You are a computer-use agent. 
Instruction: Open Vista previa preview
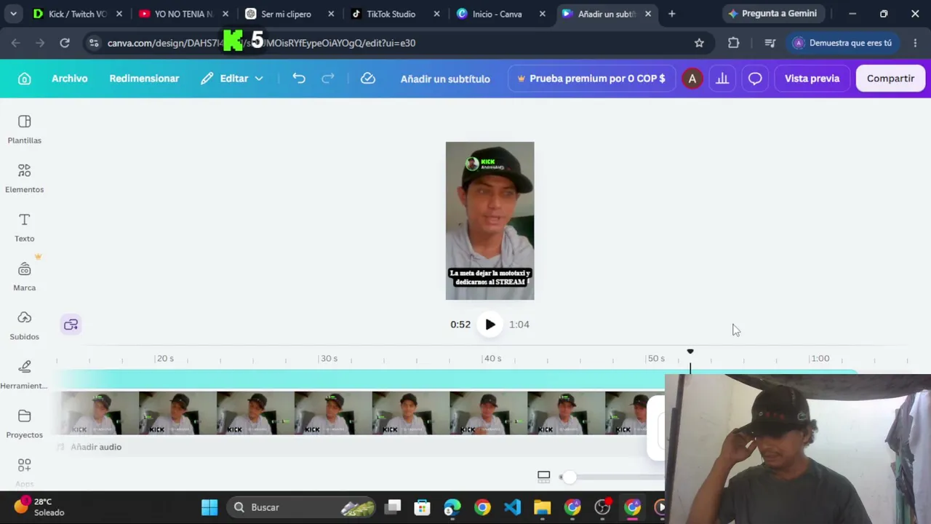pyautogui.click(x=812, y=79)
